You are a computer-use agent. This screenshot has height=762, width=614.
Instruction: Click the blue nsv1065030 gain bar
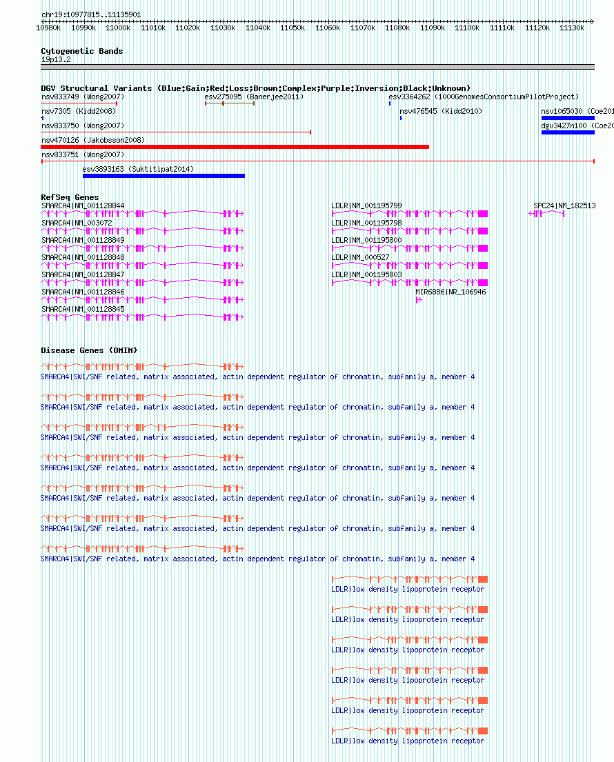pos(568,118)
